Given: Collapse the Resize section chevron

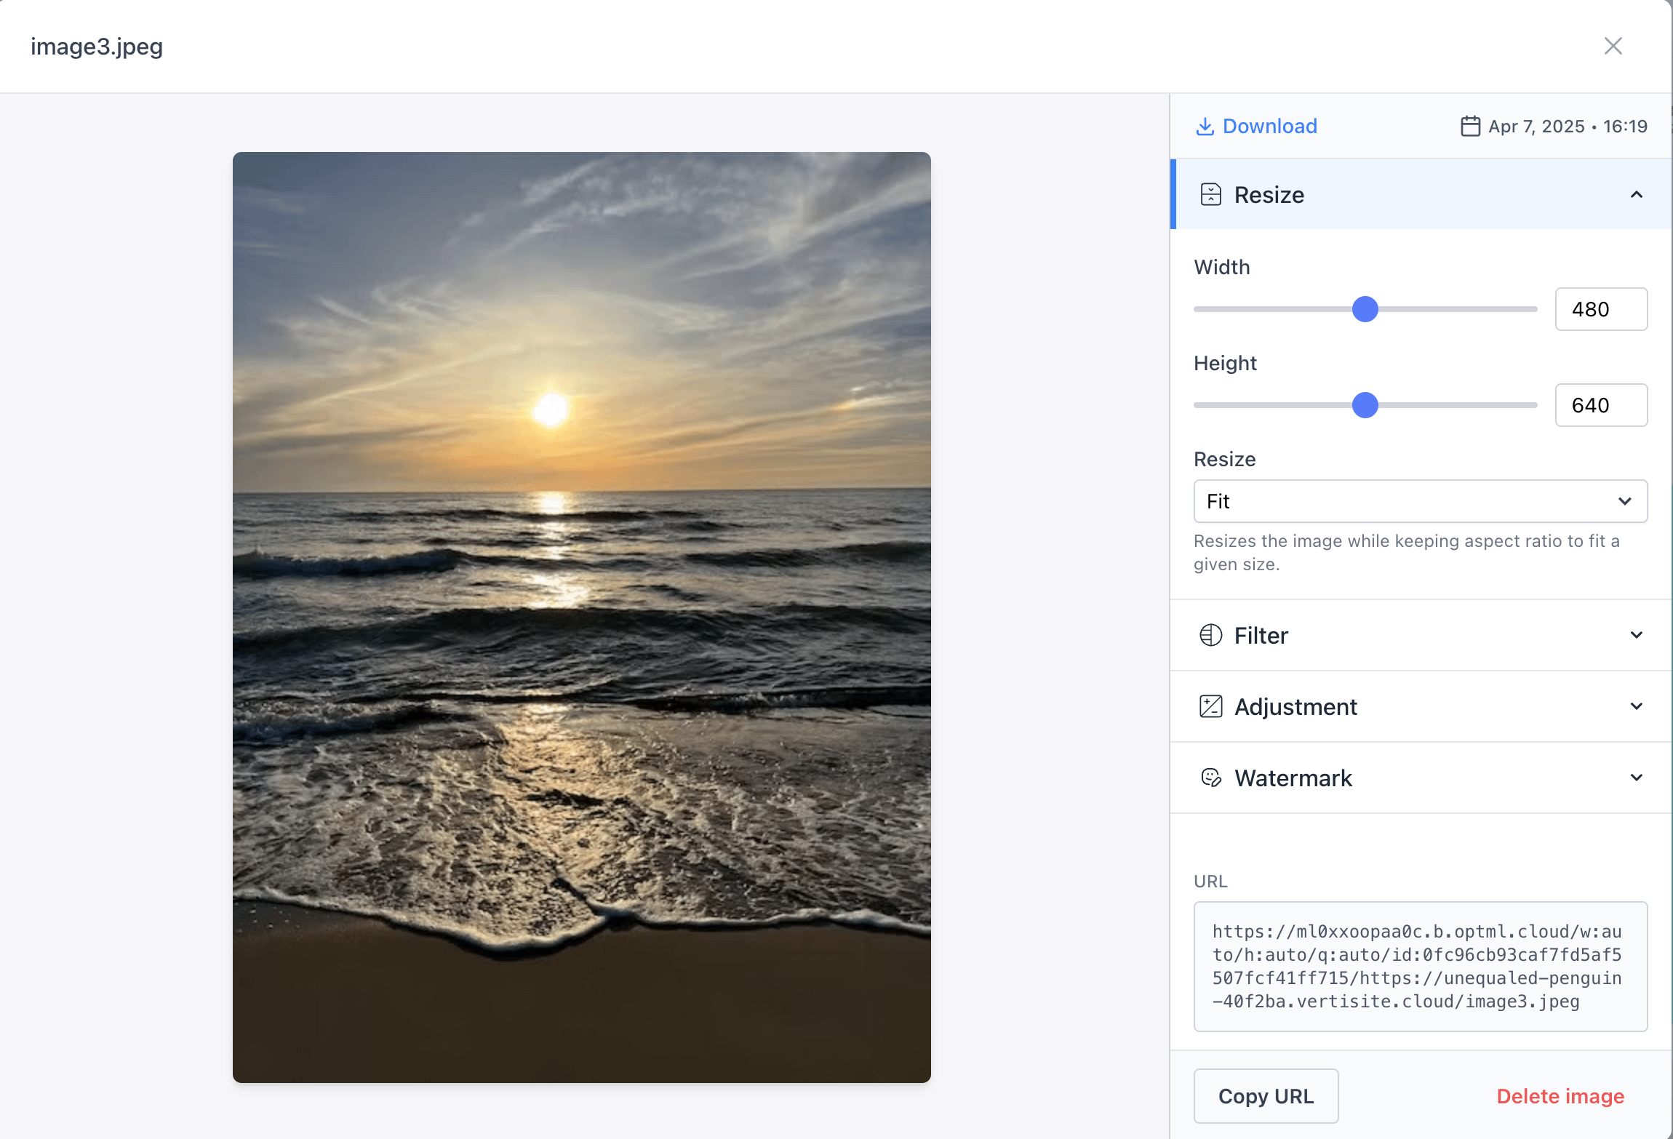Looking at the screenshot, I should pos(1636,195).
